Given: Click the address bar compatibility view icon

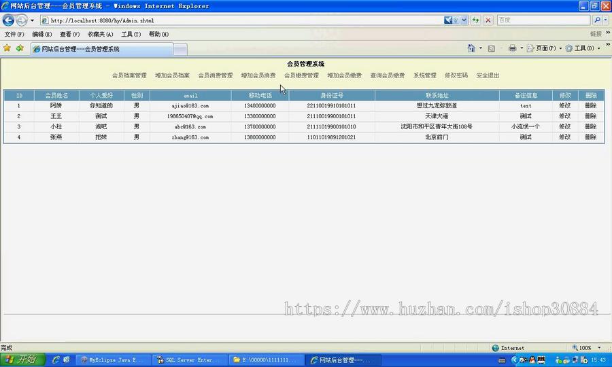Looking at the screenshot, I should pos(447,20).
